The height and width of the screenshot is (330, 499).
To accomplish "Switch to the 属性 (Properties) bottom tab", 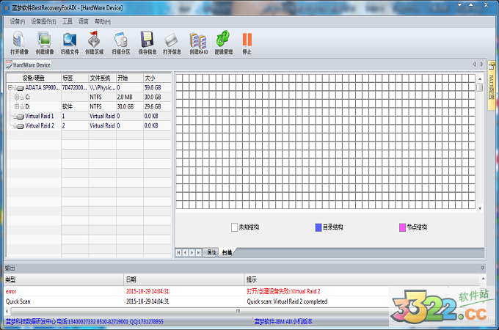I will (x=211, y=252).
